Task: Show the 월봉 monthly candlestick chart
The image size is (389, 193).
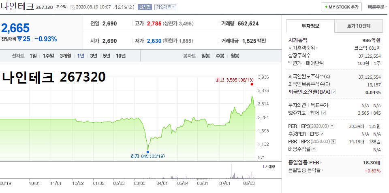Action: [x=235, y=56]
